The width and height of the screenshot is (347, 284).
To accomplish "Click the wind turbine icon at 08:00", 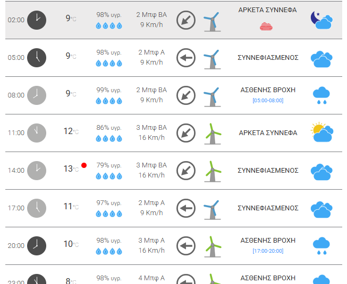I will pos(212,95).
